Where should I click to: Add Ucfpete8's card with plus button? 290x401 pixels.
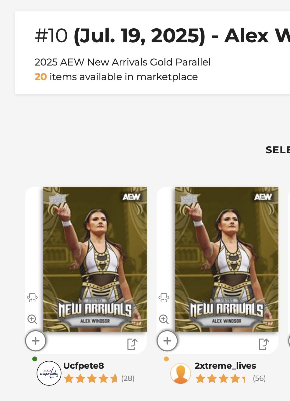point(36,341)
